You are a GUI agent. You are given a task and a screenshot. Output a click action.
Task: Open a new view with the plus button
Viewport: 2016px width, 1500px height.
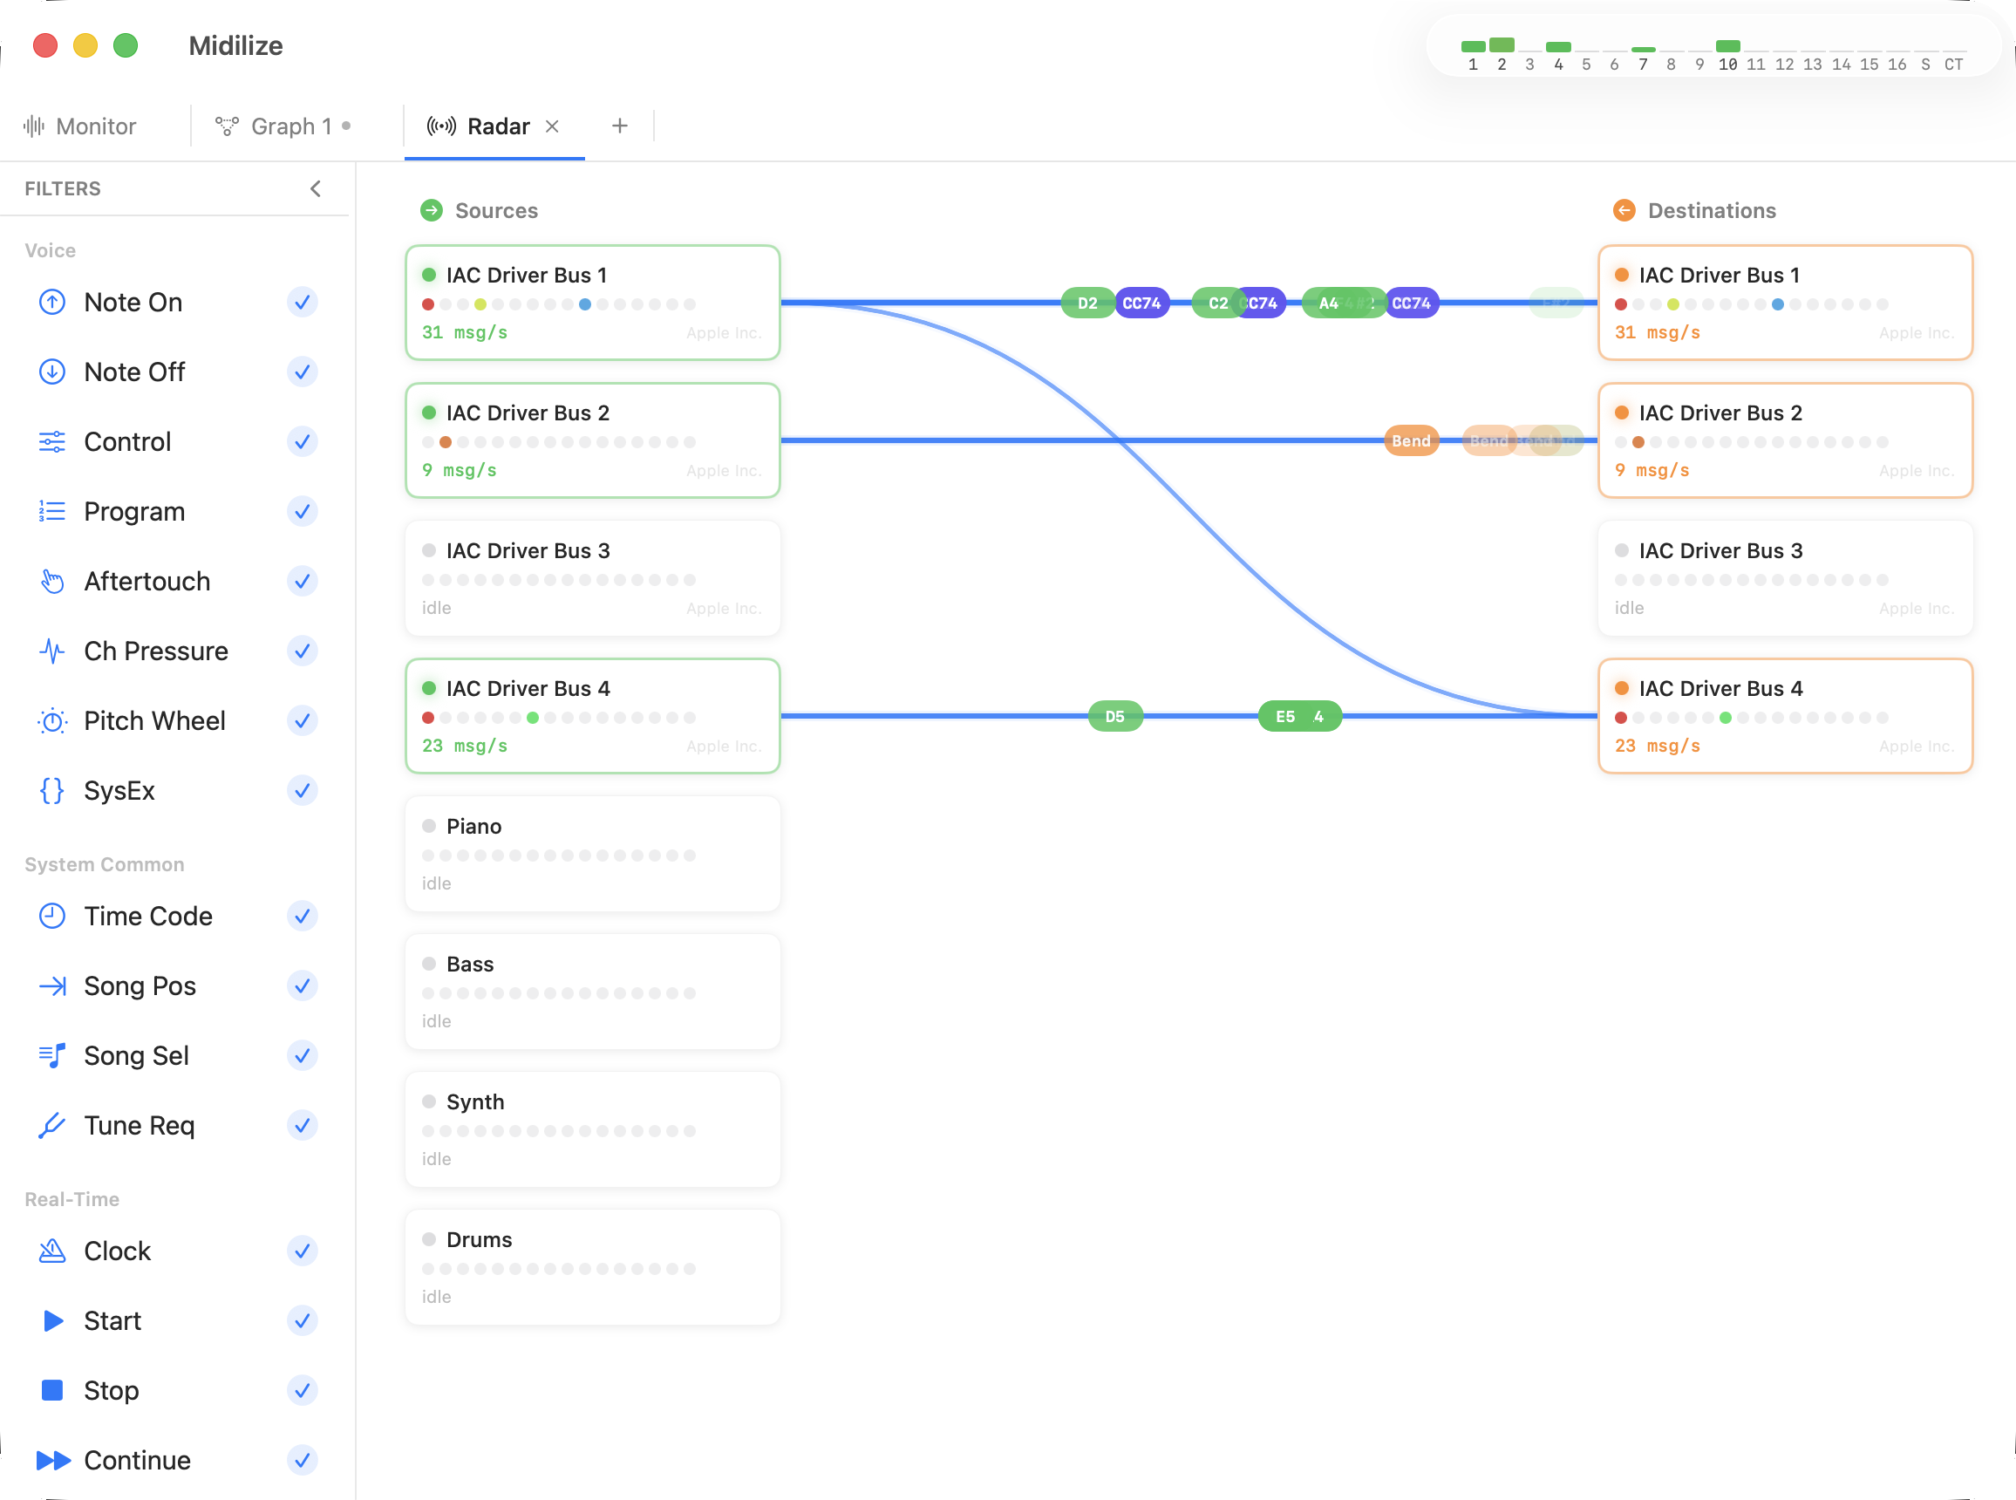pos(619,126)
